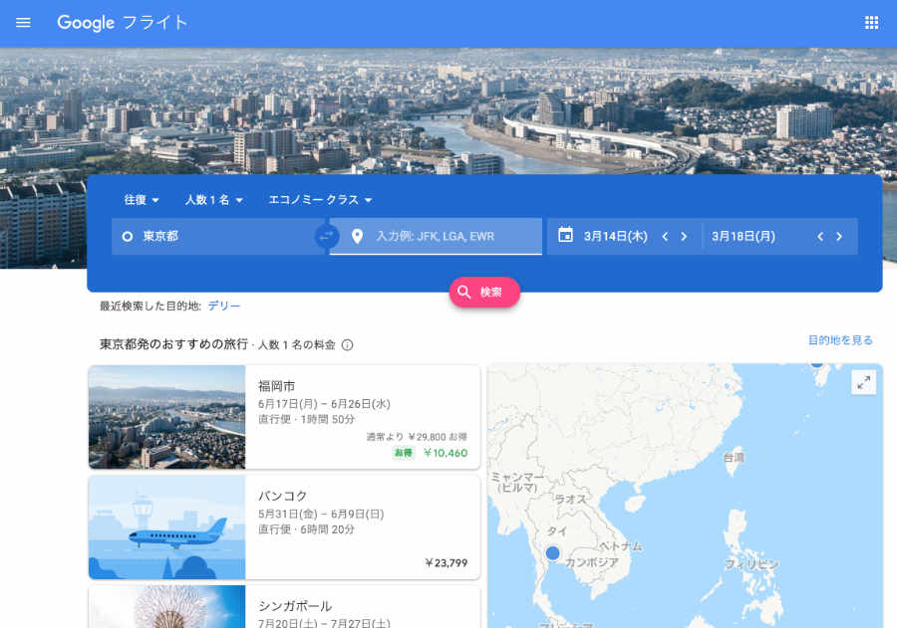The image size is (897, 628).
Task: Open the バンコク airplane illustration thumbnail
Action: (167, 527)
